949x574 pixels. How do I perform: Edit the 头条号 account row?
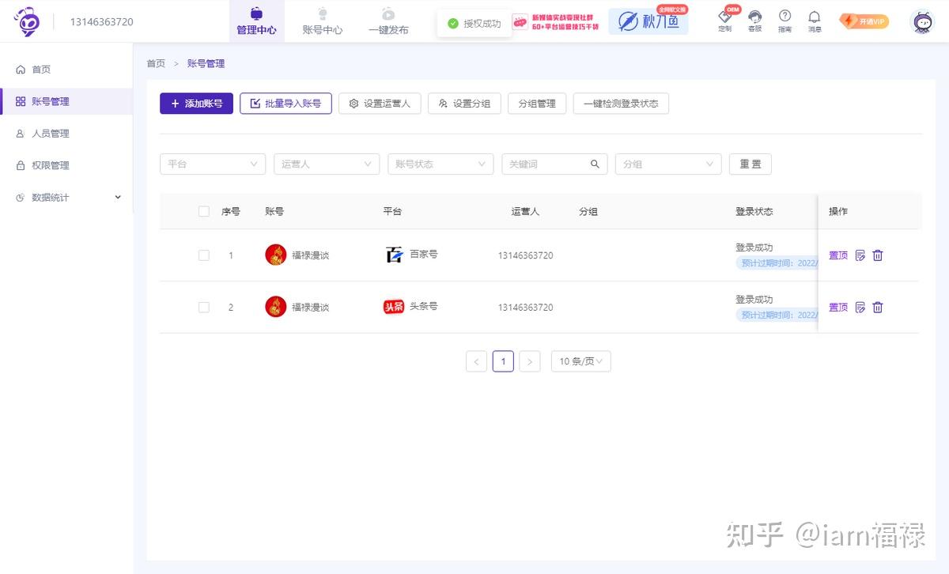pos(860,308)
